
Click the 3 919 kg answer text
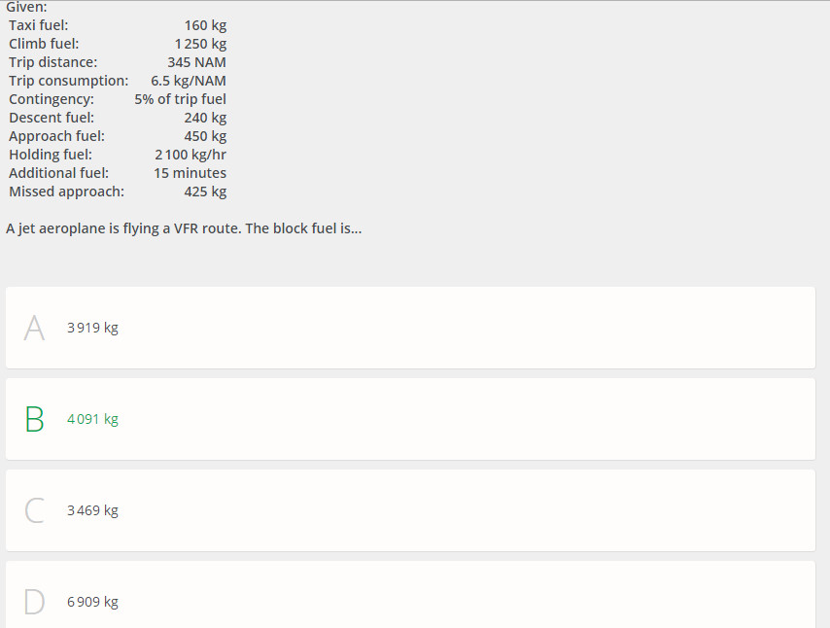(x=92, y=328)
